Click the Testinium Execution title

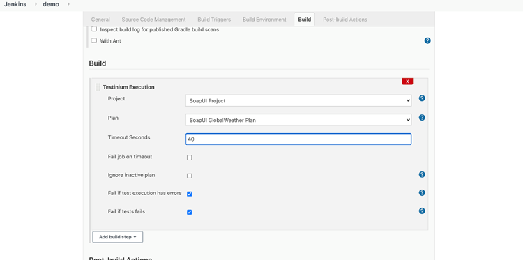pyautogui.click(x=128, y=87)
